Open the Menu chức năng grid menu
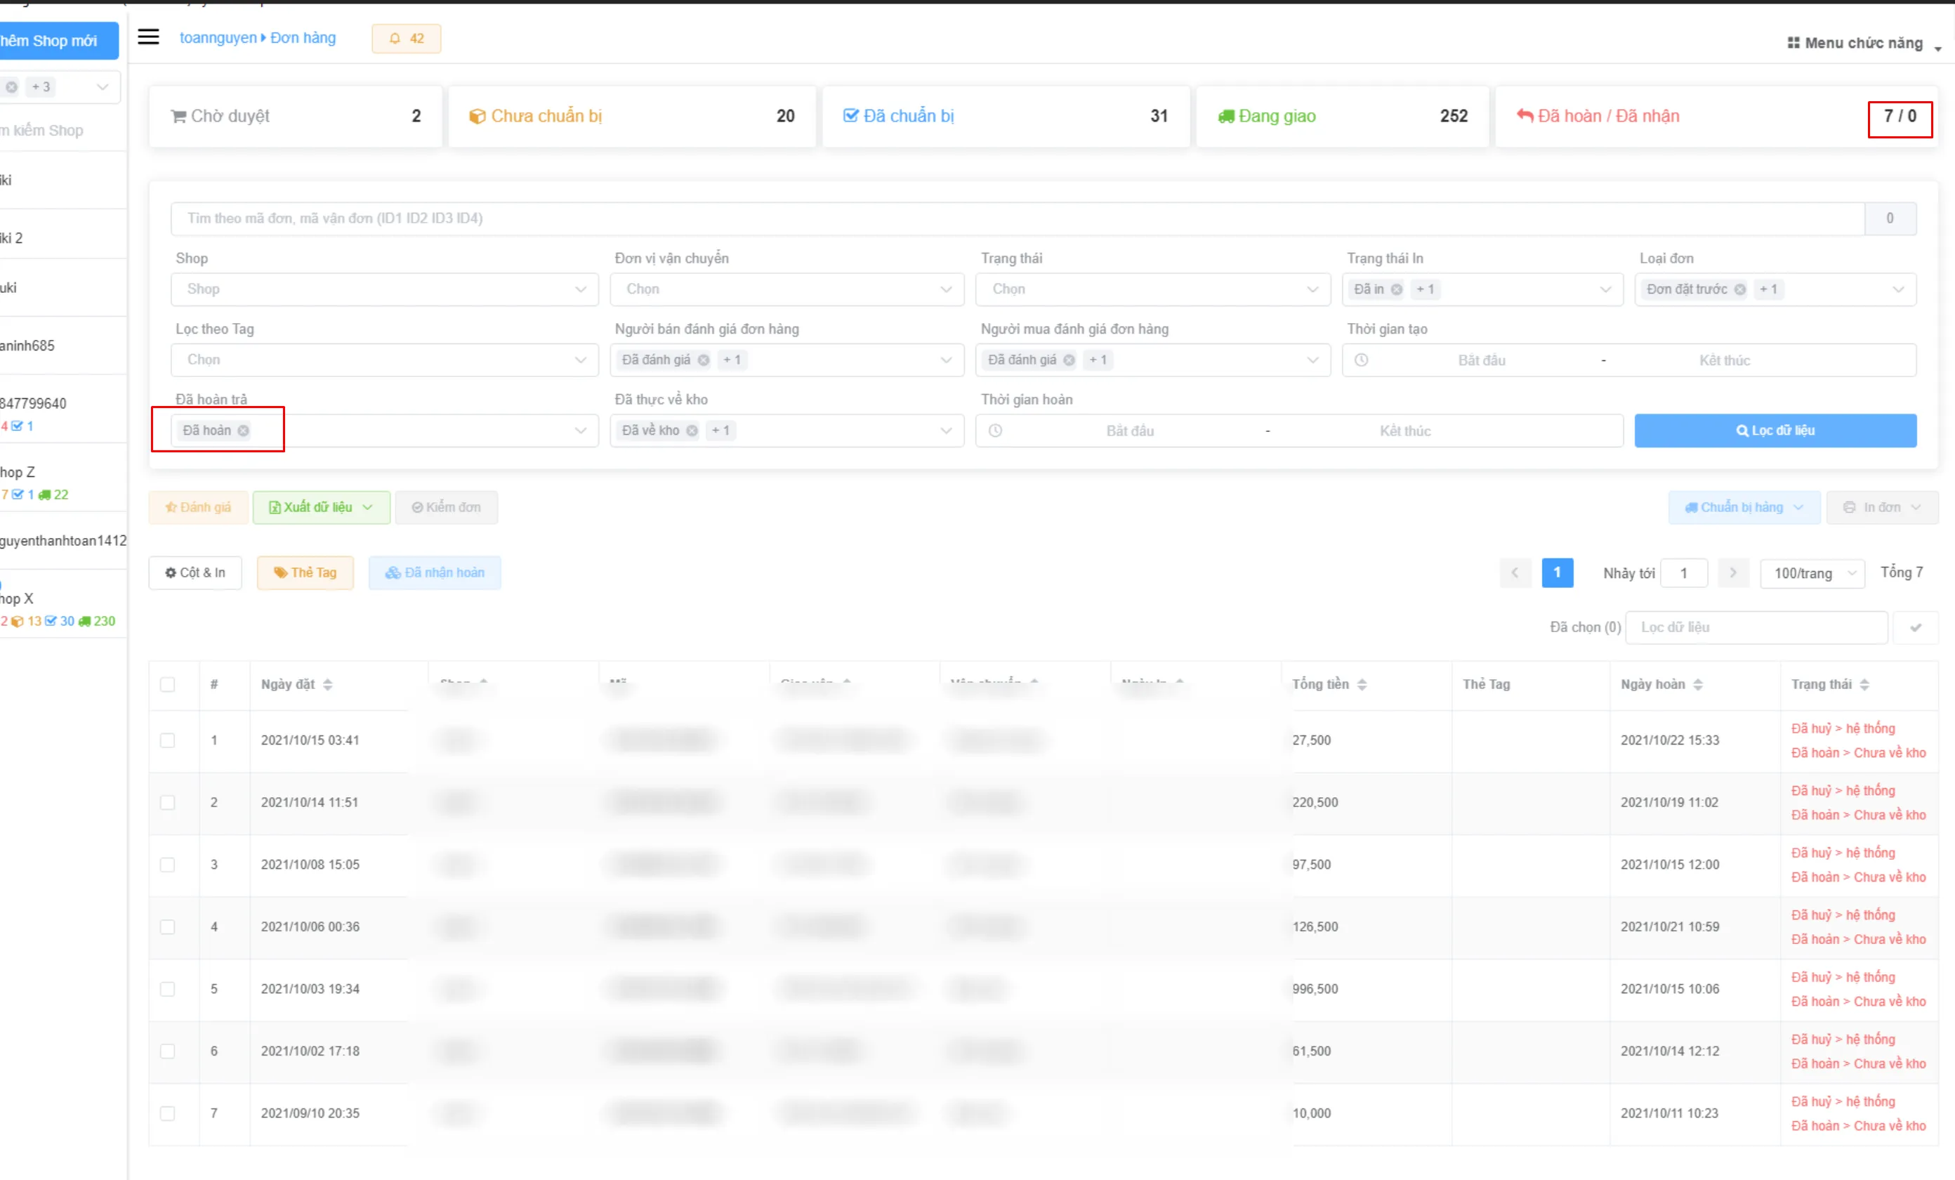Viewport: 1955px width, 1180px height. [x=1864, y=43]
